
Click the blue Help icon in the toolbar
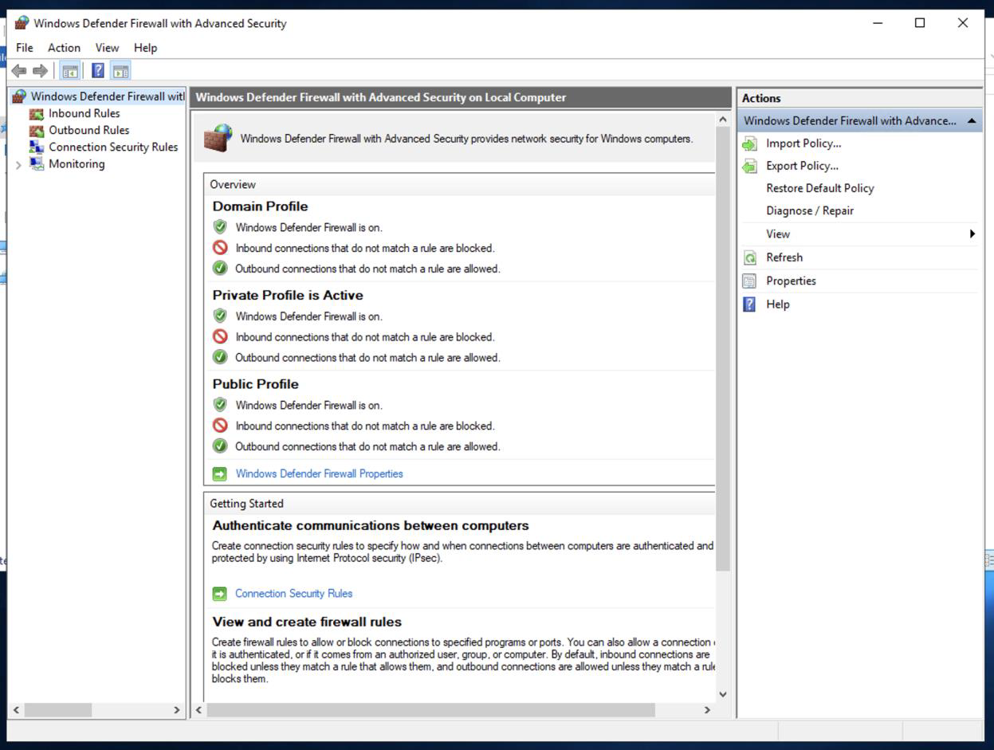coord(98,71)
